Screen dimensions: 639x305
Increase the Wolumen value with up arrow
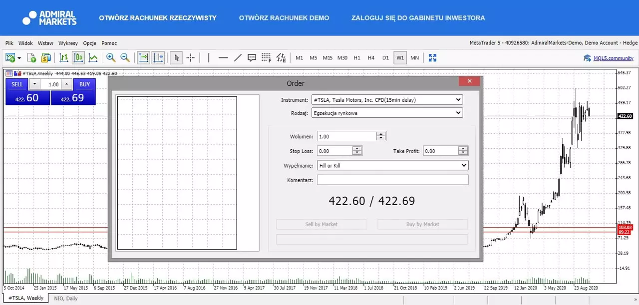point(381,134)
